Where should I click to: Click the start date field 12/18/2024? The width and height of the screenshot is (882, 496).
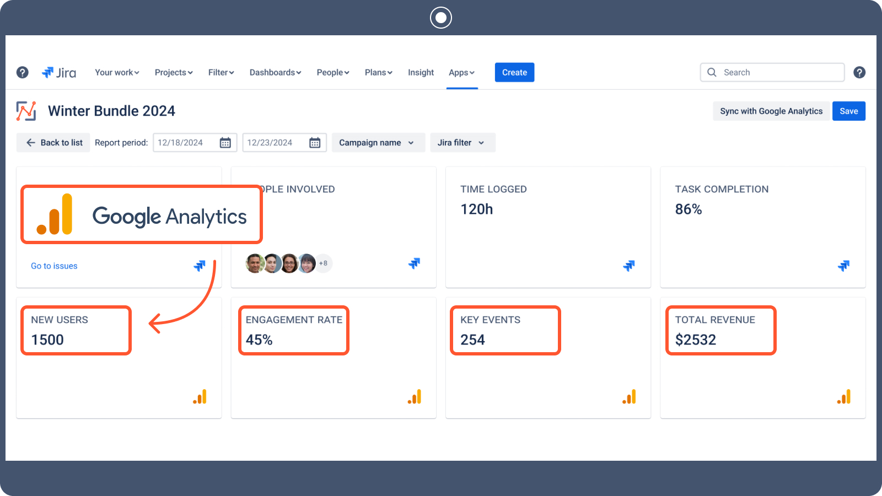[x=195, y=143]
